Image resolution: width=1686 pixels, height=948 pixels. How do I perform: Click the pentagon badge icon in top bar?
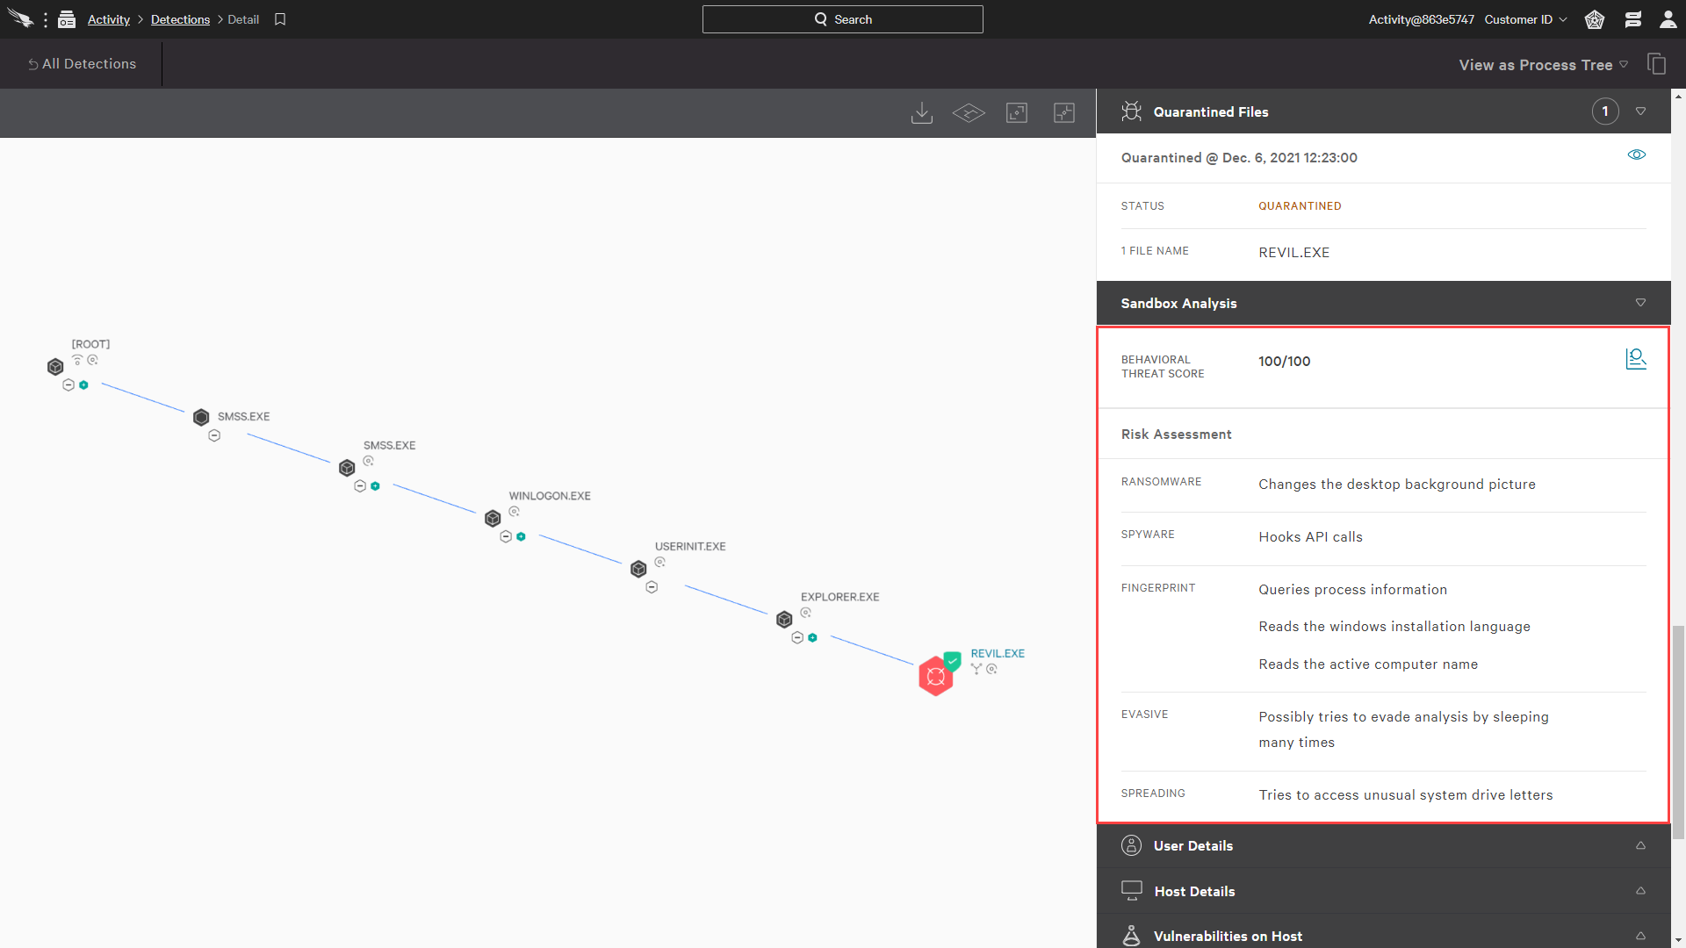point(1595,19)
